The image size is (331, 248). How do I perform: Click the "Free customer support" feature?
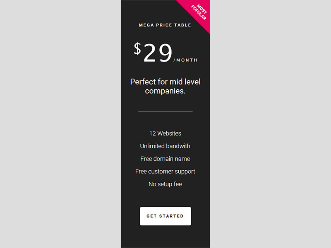click(165, 172)
